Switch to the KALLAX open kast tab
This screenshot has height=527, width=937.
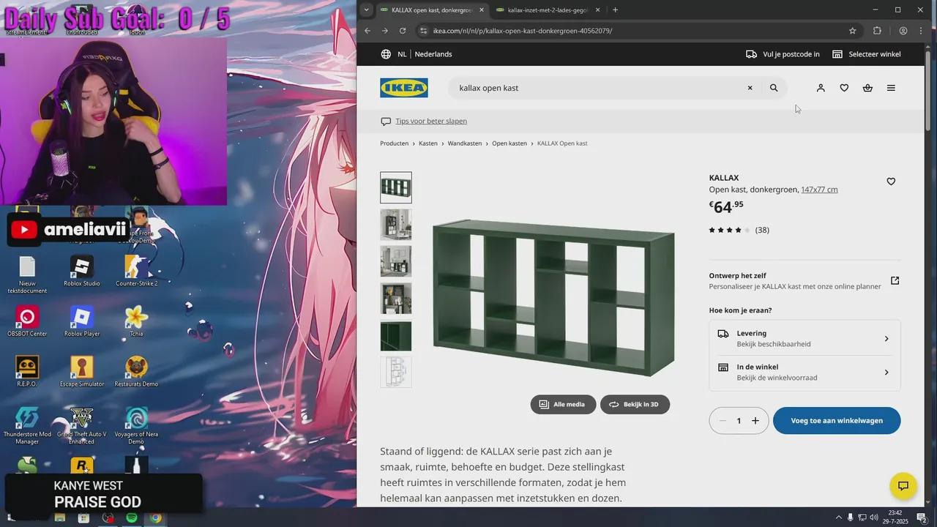432,10
